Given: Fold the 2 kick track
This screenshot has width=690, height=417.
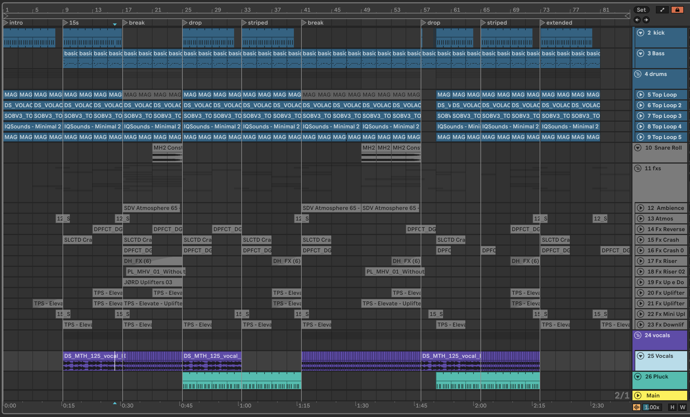Looking at the screenshot, I should 641,33.
